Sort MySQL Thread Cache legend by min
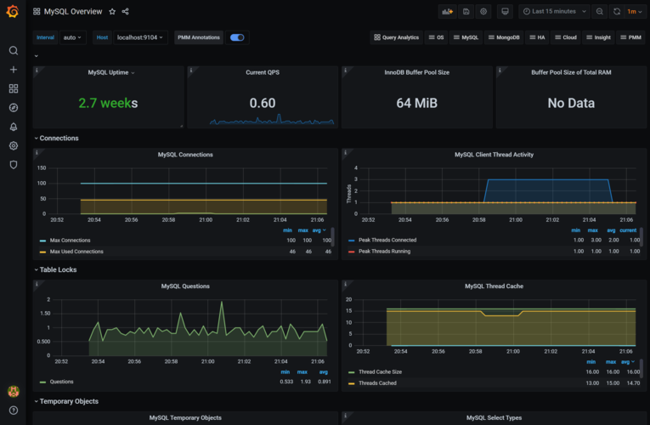 [591, 362]
